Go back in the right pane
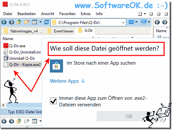172x130 pixels. 157,22
